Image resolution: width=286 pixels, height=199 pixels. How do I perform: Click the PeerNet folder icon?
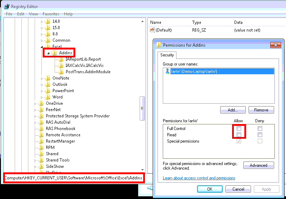pos(41,110)
